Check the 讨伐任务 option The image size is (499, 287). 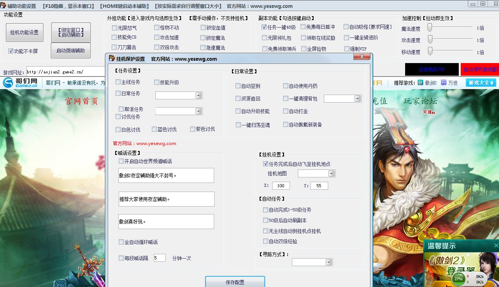click(x=118, y=117)
